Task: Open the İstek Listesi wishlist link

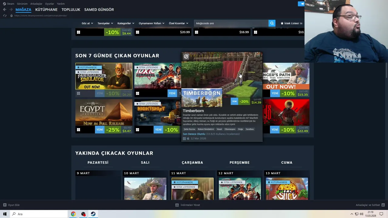Action: tap(291, 23)
